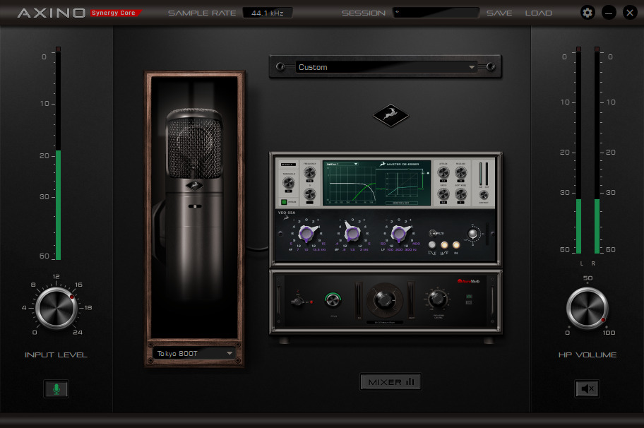Toggle the de-esser green bypass button
The width and height of the screenshot is (644, 428).
click(284, 202)
